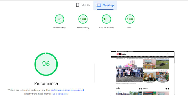Image resolution: width=188 pixels, height=100 pixels.
Task: Click the Accessibility label
Action: tap(83, 28)
